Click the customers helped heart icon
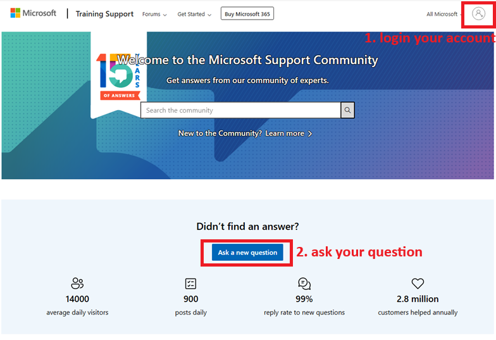This screenshot has width=496, height=340. pos(418,284)
